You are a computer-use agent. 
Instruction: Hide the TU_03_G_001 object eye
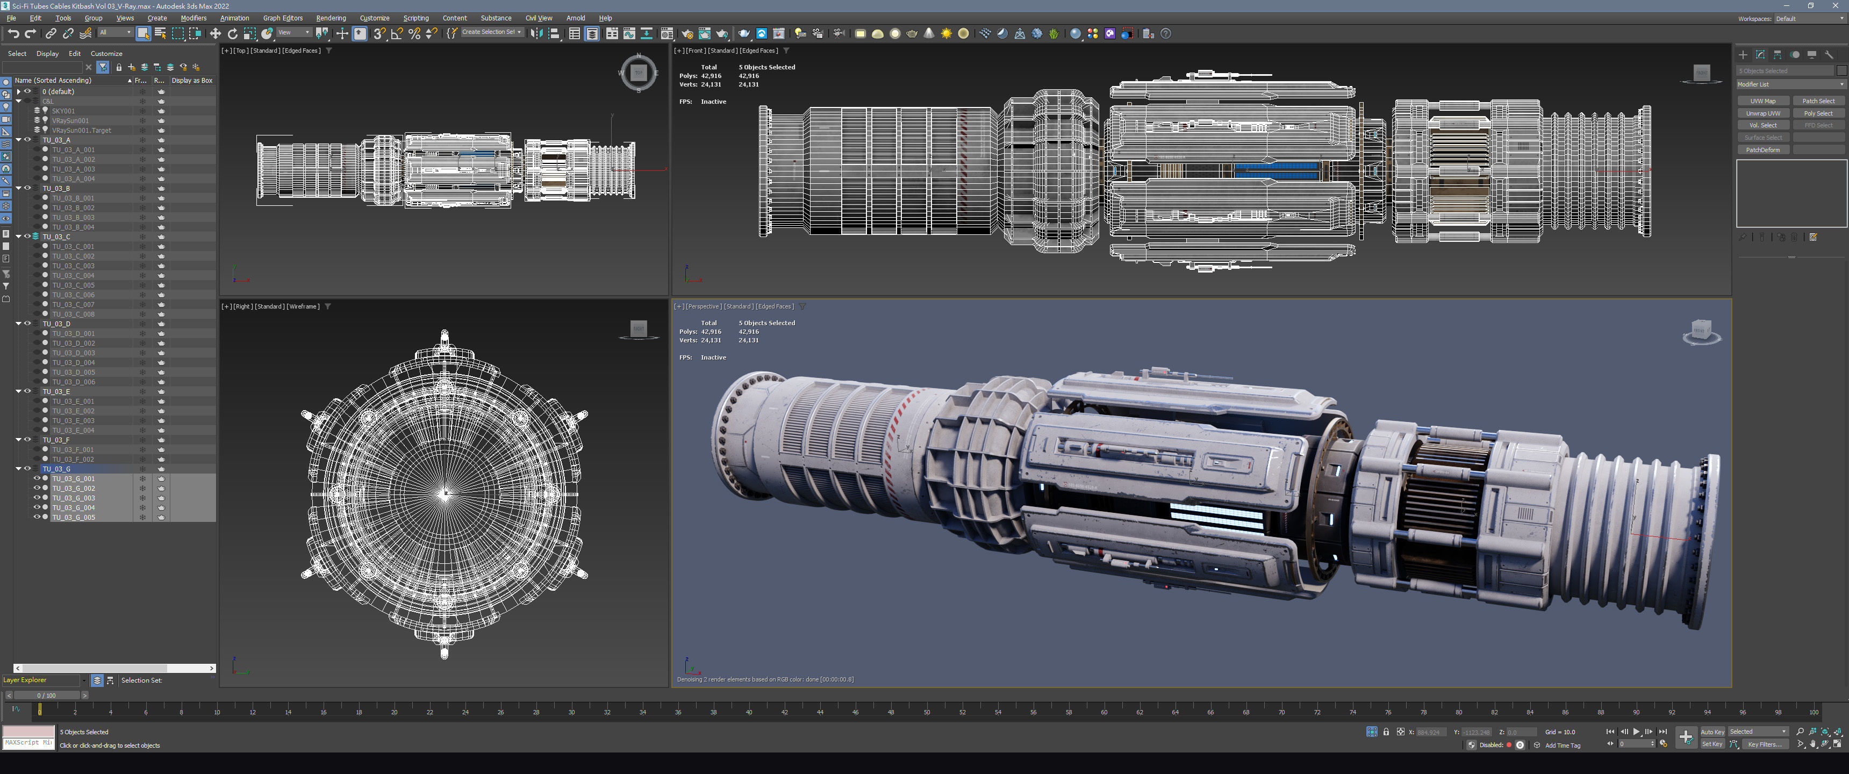[37, 478]
